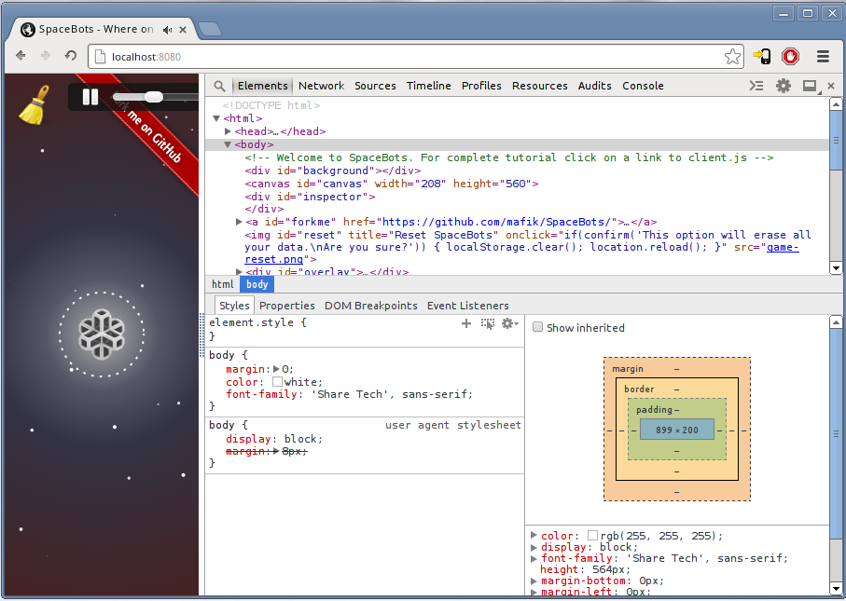Expand the head element node

pyautogui.click(x=228, y=132)
